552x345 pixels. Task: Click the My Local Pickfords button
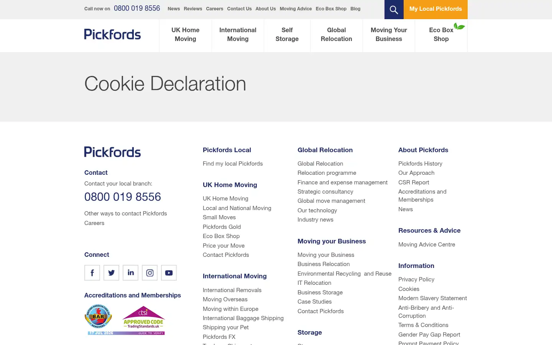tap(435, 9)
